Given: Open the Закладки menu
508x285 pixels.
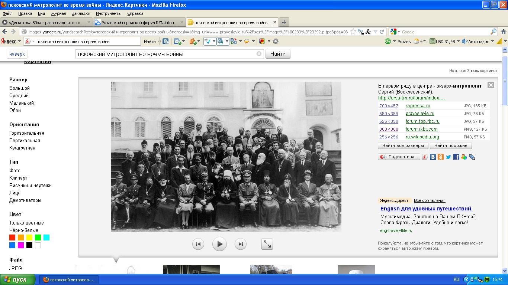Looking at the screenshot, I should [81, 13].
